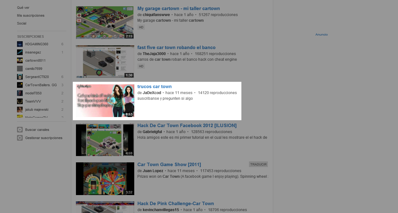Open the trucos car town video title

coord(154,87)
